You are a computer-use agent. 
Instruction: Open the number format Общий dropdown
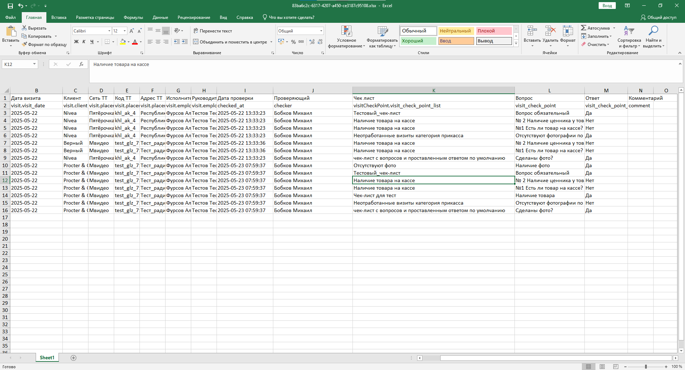(321, 31)
